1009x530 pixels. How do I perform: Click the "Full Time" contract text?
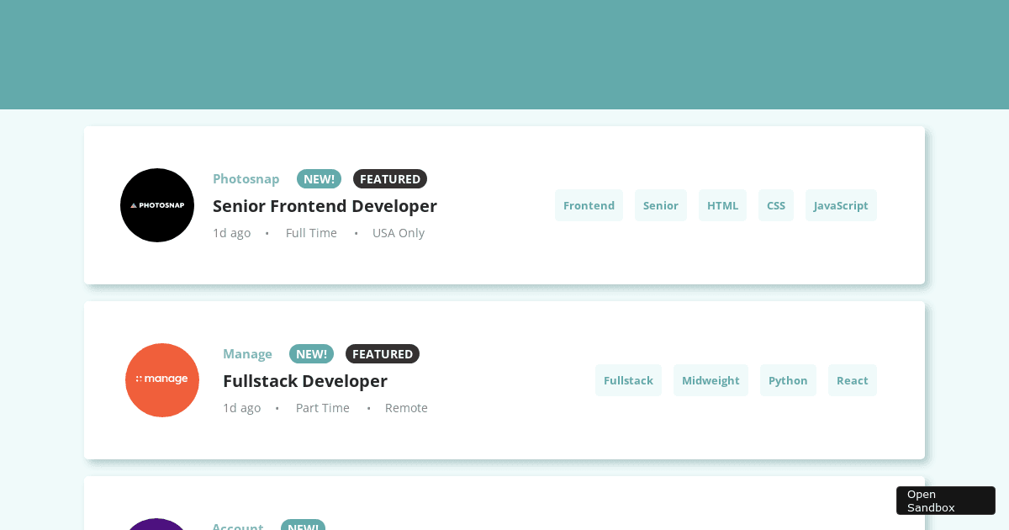coord(311,233)
